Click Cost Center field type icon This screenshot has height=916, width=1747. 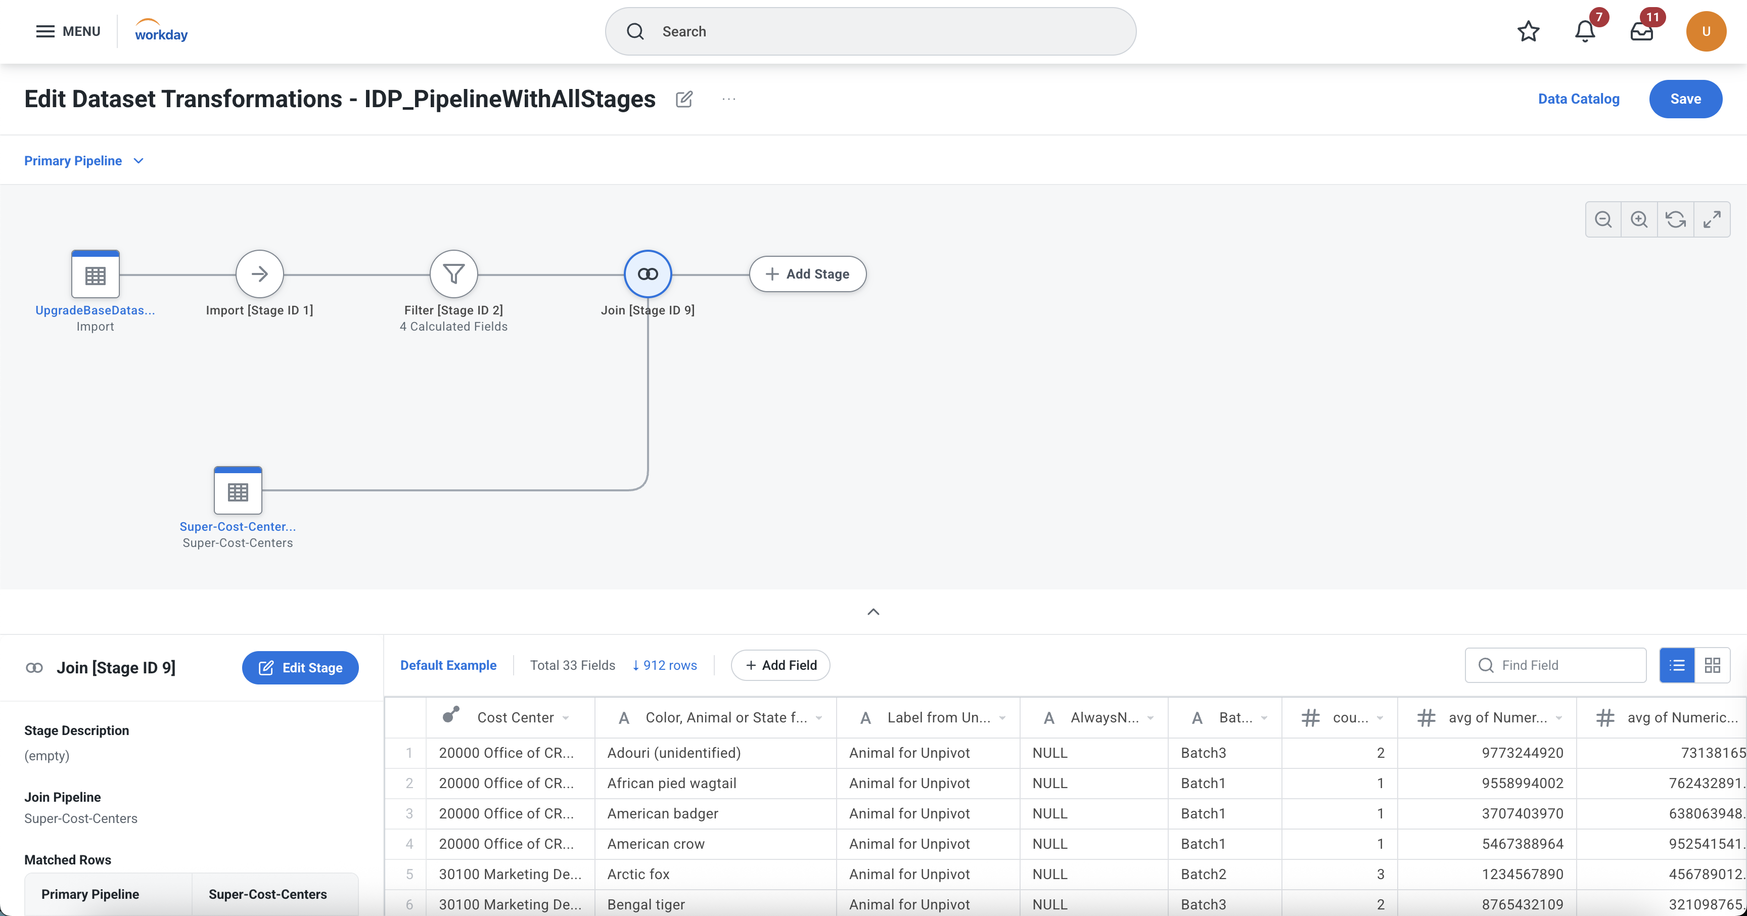tap(451, 715)
